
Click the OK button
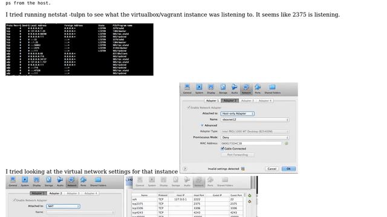pos(288,169)
